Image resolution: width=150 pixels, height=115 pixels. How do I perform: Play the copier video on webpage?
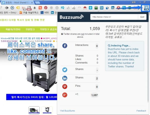click(x=41, y=77)
